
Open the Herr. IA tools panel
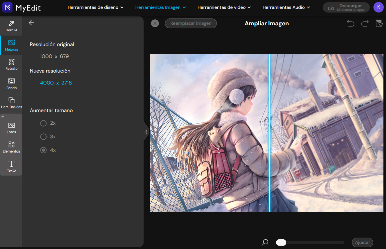point(11,26)
